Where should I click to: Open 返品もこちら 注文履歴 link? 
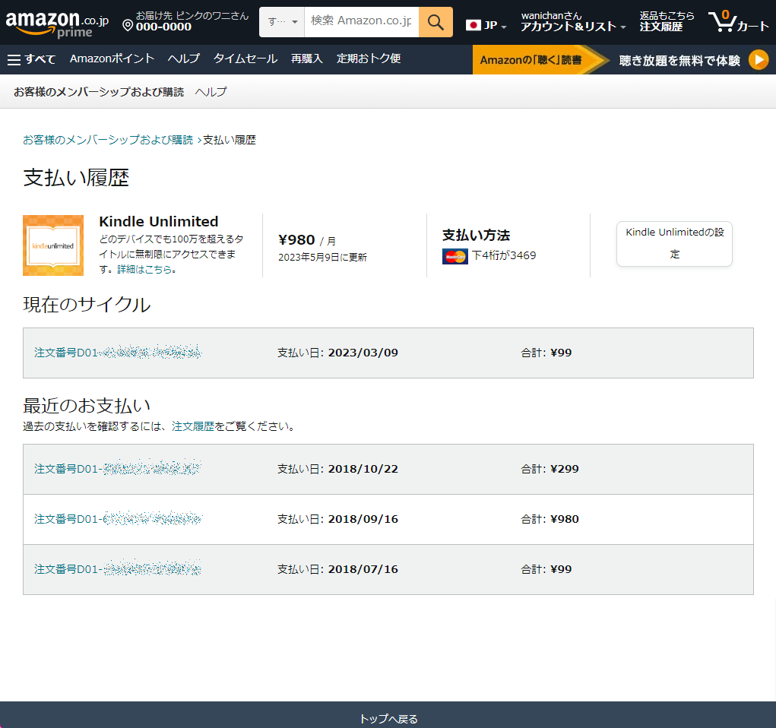(667, 22)
